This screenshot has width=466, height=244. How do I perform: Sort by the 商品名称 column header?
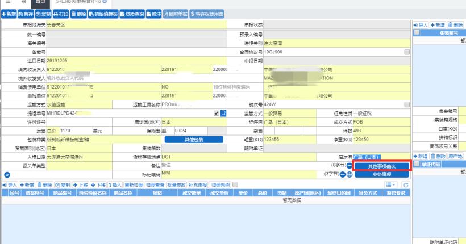(x=123, y=193)
